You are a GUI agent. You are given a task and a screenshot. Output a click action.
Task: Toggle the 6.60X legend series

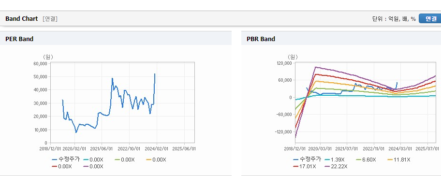click(366, 160)
